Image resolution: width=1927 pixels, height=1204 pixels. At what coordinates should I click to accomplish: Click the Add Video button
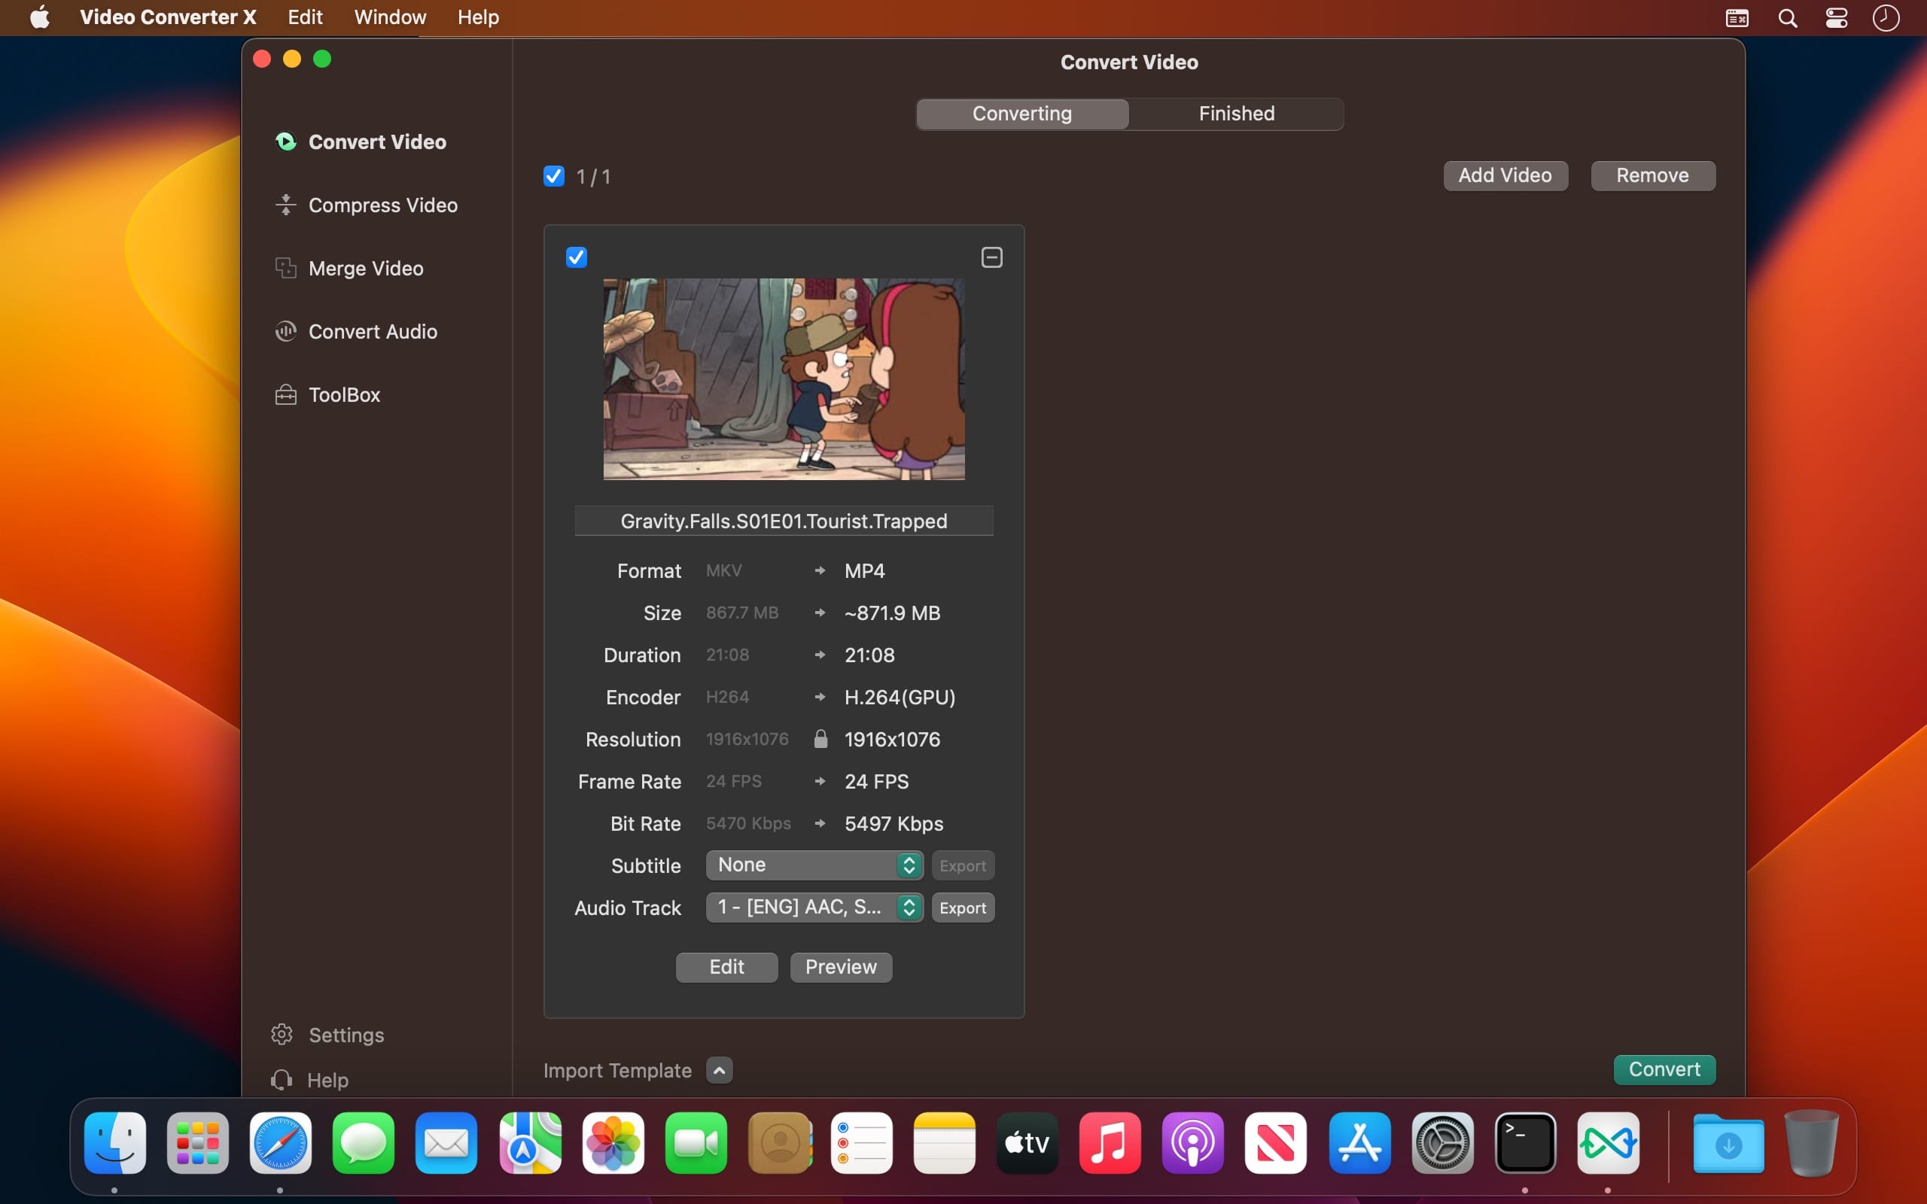tap(1504, 175)
